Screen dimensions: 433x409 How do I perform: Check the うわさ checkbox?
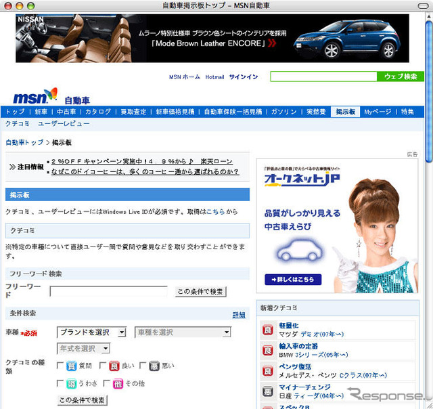coord(60,383)
